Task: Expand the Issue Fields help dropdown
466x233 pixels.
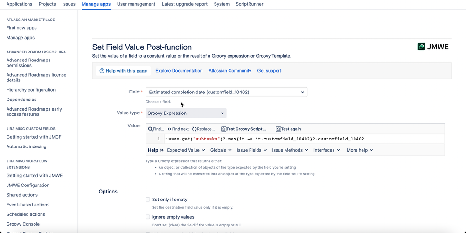Action: pos(251,150)
